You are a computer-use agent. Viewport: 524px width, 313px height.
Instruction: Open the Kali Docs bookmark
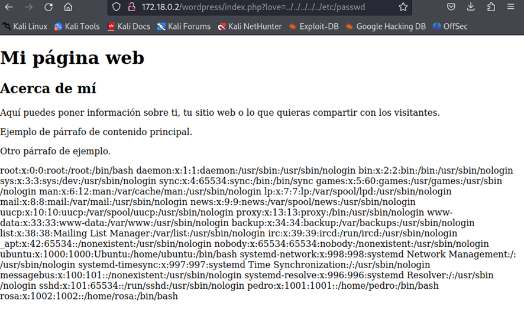(x=129, y=27)
